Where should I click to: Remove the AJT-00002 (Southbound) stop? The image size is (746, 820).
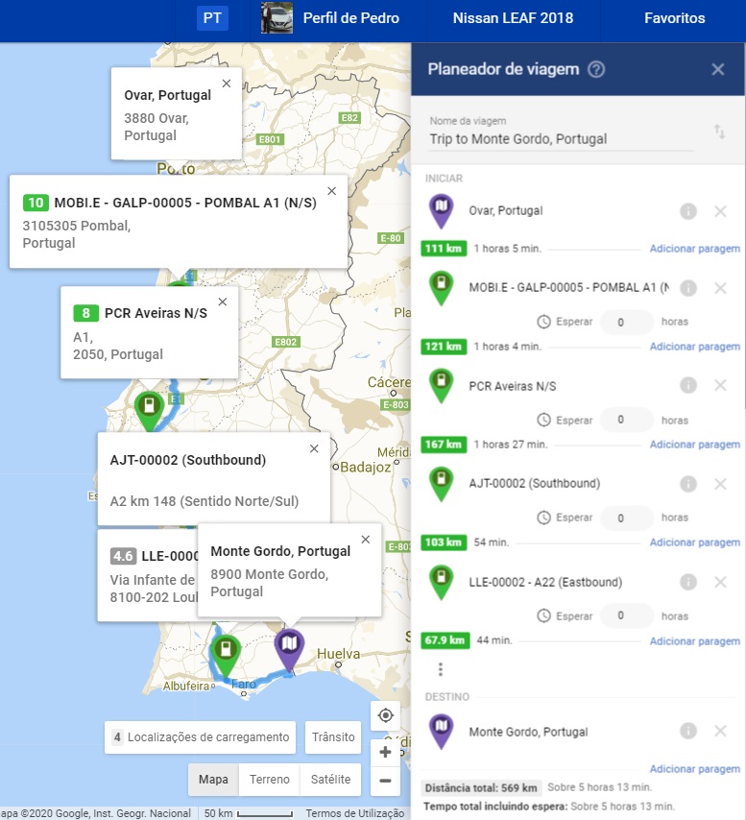[x=720, y=484]
